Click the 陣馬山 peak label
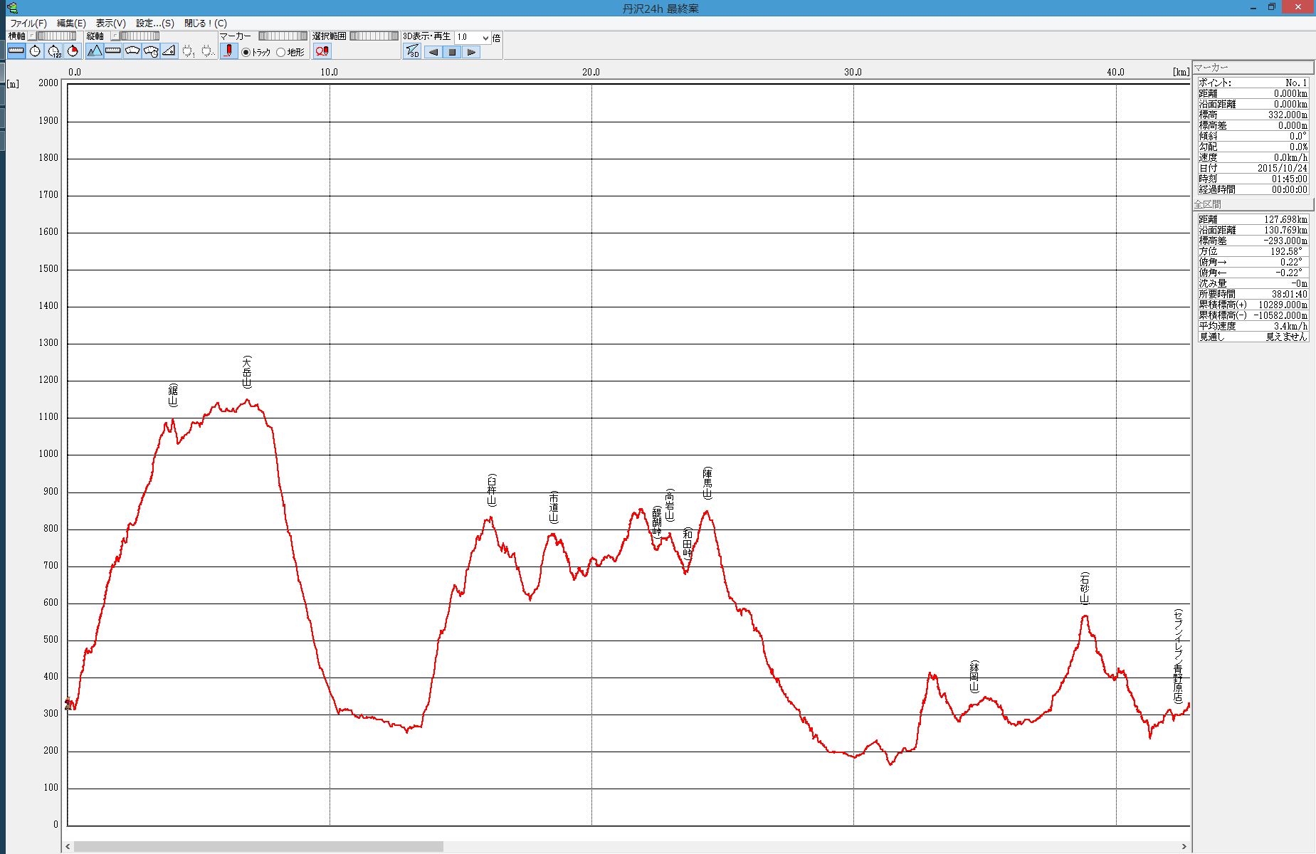1316x854 pixels. click(707, 483)
